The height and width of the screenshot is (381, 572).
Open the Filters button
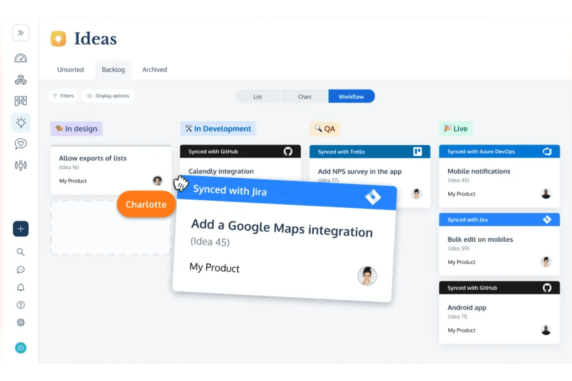pyautogui.click(x=63, y=96)
